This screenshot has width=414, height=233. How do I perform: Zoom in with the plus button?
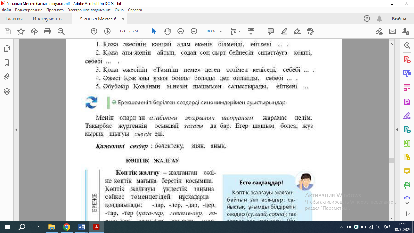[x=194, y=31]
